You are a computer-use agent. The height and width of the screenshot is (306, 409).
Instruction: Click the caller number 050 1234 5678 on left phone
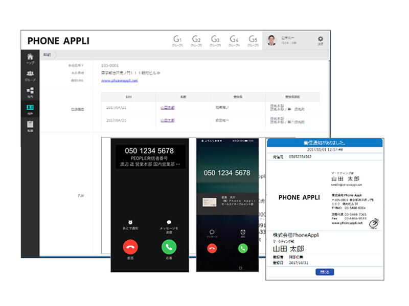tap(149, 151)
